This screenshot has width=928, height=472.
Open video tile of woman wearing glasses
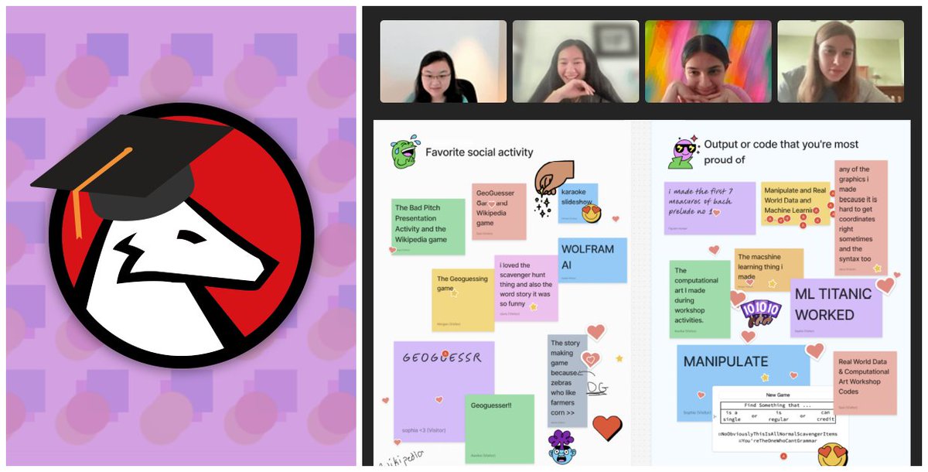click(x=443, y=61)
